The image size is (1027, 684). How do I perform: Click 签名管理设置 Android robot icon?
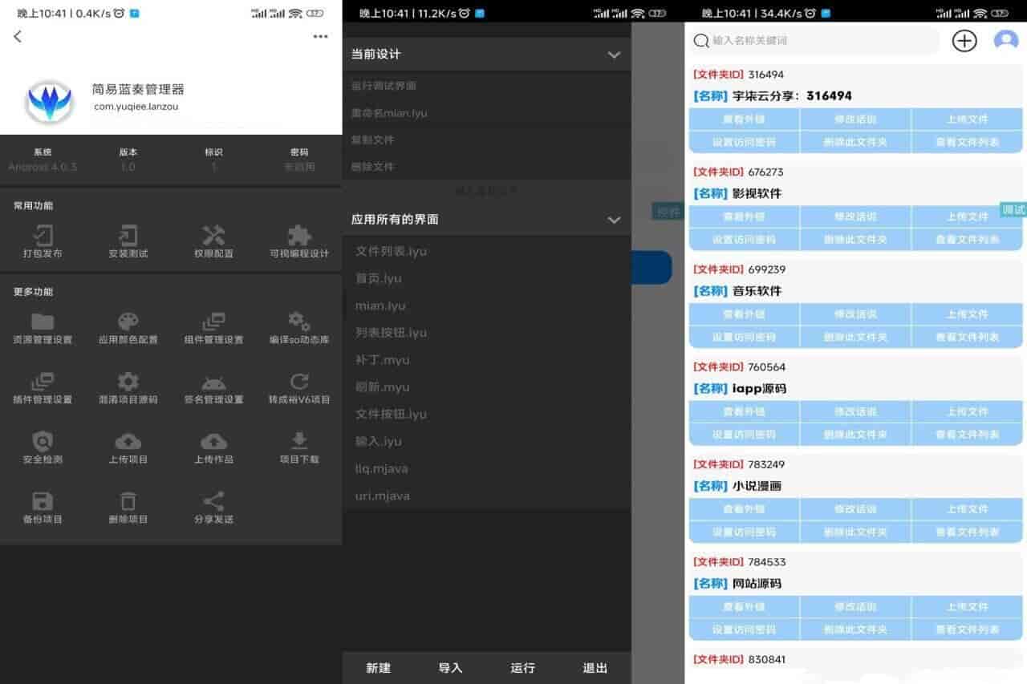(x=213, y=382)
